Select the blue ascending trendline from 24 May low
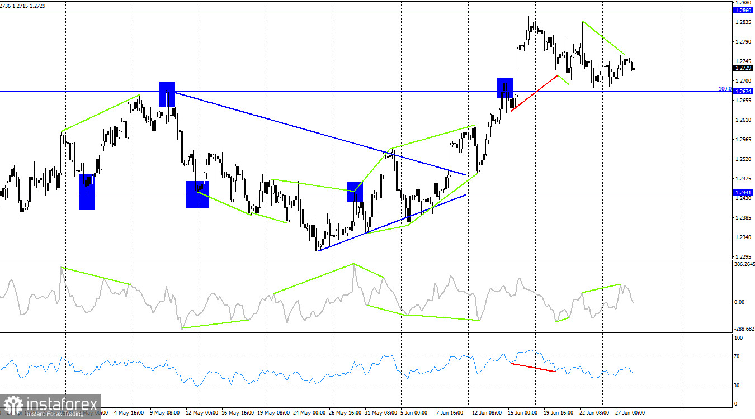755x419 pixels. (392, 222)
